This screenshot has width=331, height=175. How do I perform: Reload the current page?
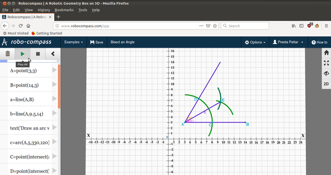20,26
